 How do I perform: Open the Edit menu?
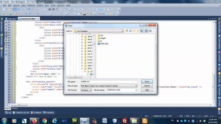[x=10, y=6]
